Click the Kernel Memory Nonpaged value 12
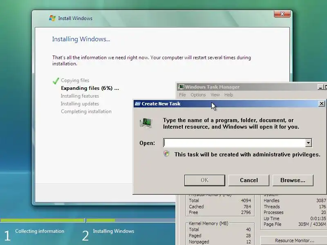The width and height of the screenshot is (327, 245). [249, 242]
